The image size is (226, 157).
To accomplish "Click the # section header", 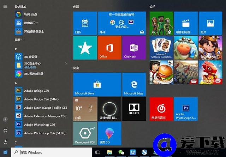I will [x=16, y=49].
